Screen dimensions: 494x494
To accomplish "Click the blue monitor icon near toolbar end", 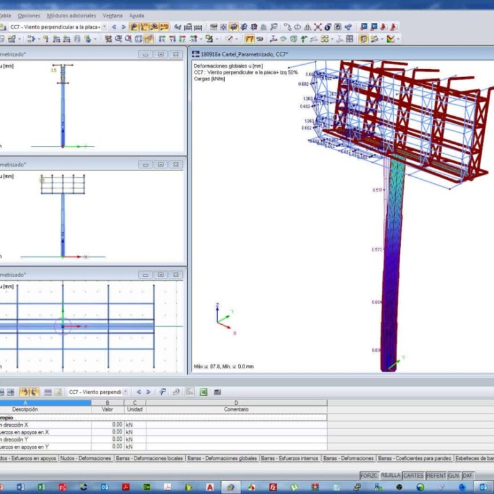I will [364, 27].
